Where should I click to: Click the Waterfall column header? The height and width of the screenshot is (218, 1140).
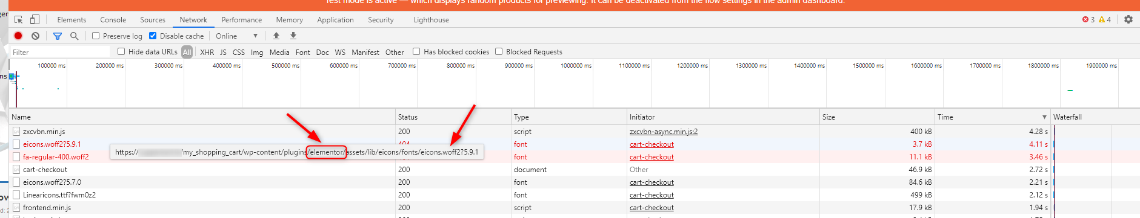pos(1095,117)
